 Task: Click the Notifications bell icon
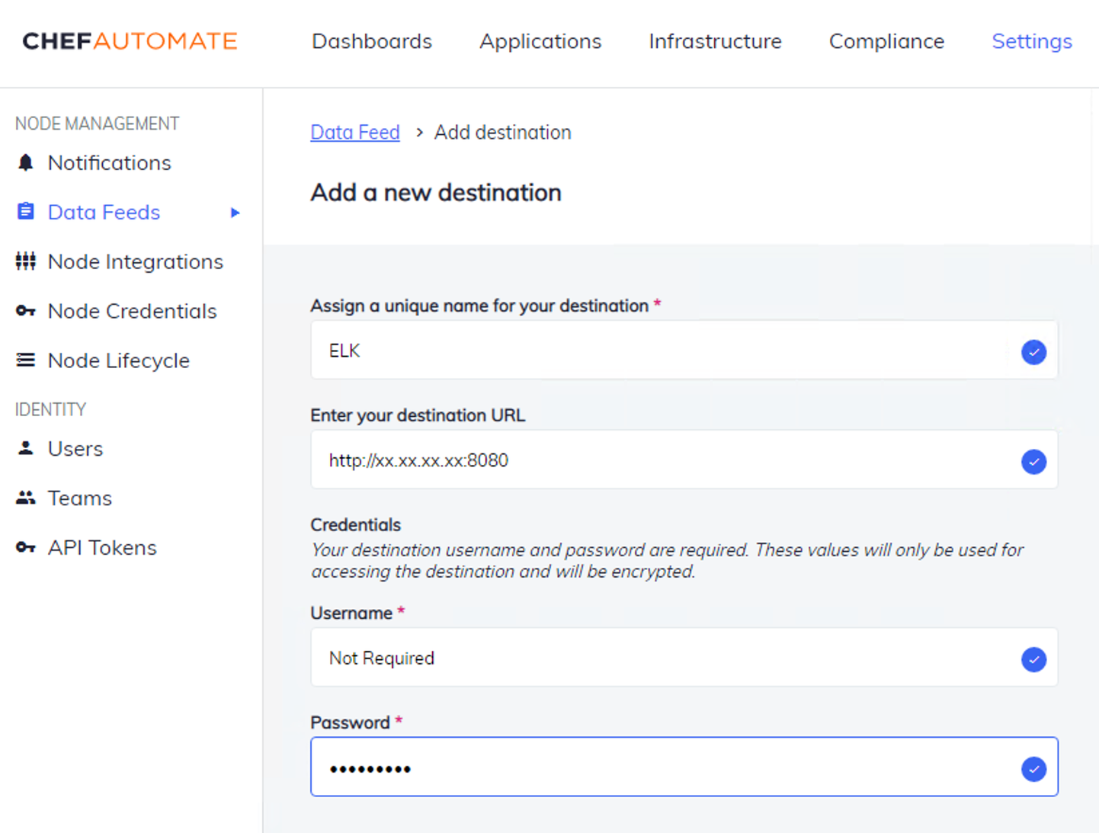pyautogui.click(x=26, y=162)
